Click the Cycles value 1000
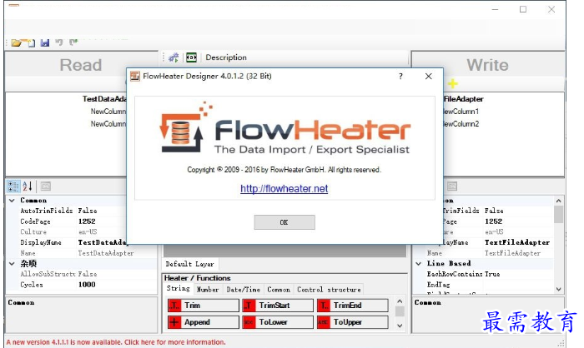Screen dimensions: 584x348 click(87, 285)
